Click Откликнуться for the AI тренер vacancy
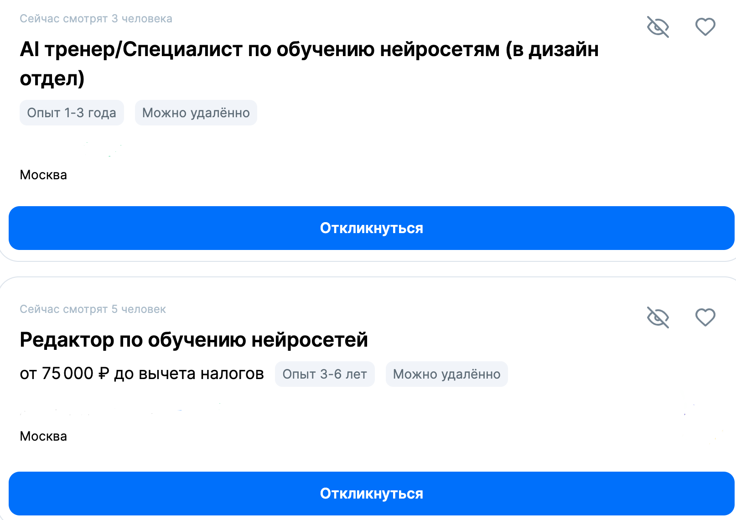This screenshot has height=520, width=736. (372, 228)
